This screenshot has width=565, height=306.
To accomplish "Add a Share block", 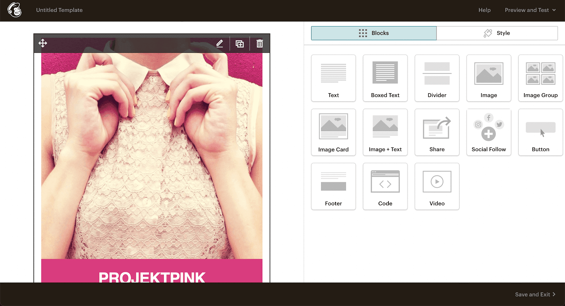I will (x=437, y=132).
